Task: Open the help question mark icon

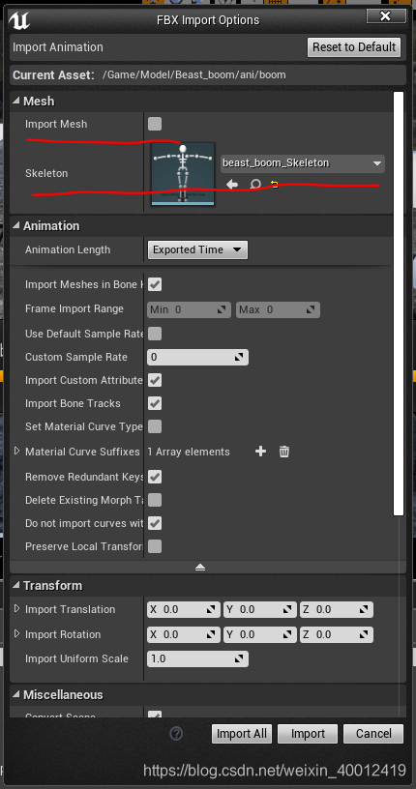Action: (176, 734)
